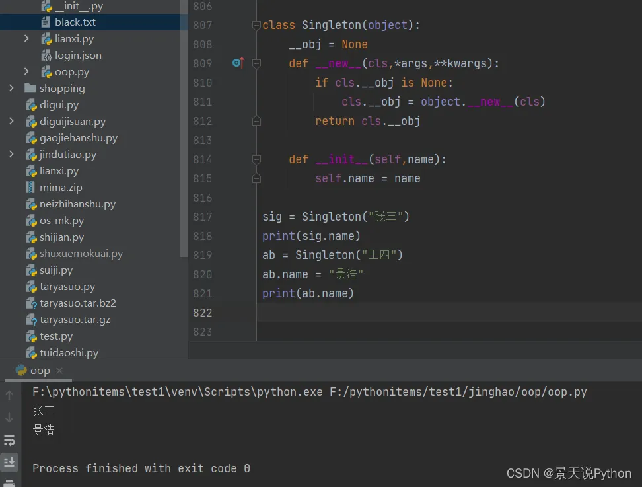Viewport: 642px width, 487px height.
Task: Click the up-the-stack-trace arrow in Run panel
Action: [9, 395]
